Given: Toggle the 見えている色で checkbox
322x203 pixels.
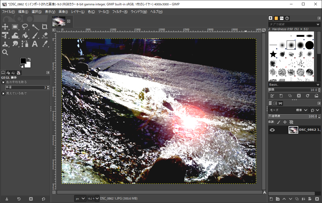Looking at the screenshot, I should pos(3,93).
